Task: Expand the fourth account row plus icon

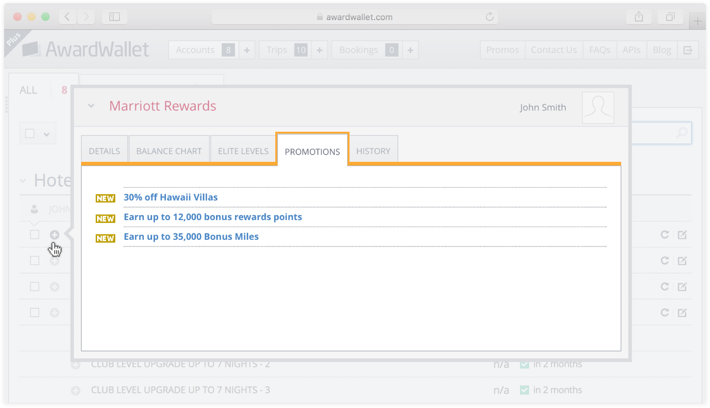Action: coord(55,313)
